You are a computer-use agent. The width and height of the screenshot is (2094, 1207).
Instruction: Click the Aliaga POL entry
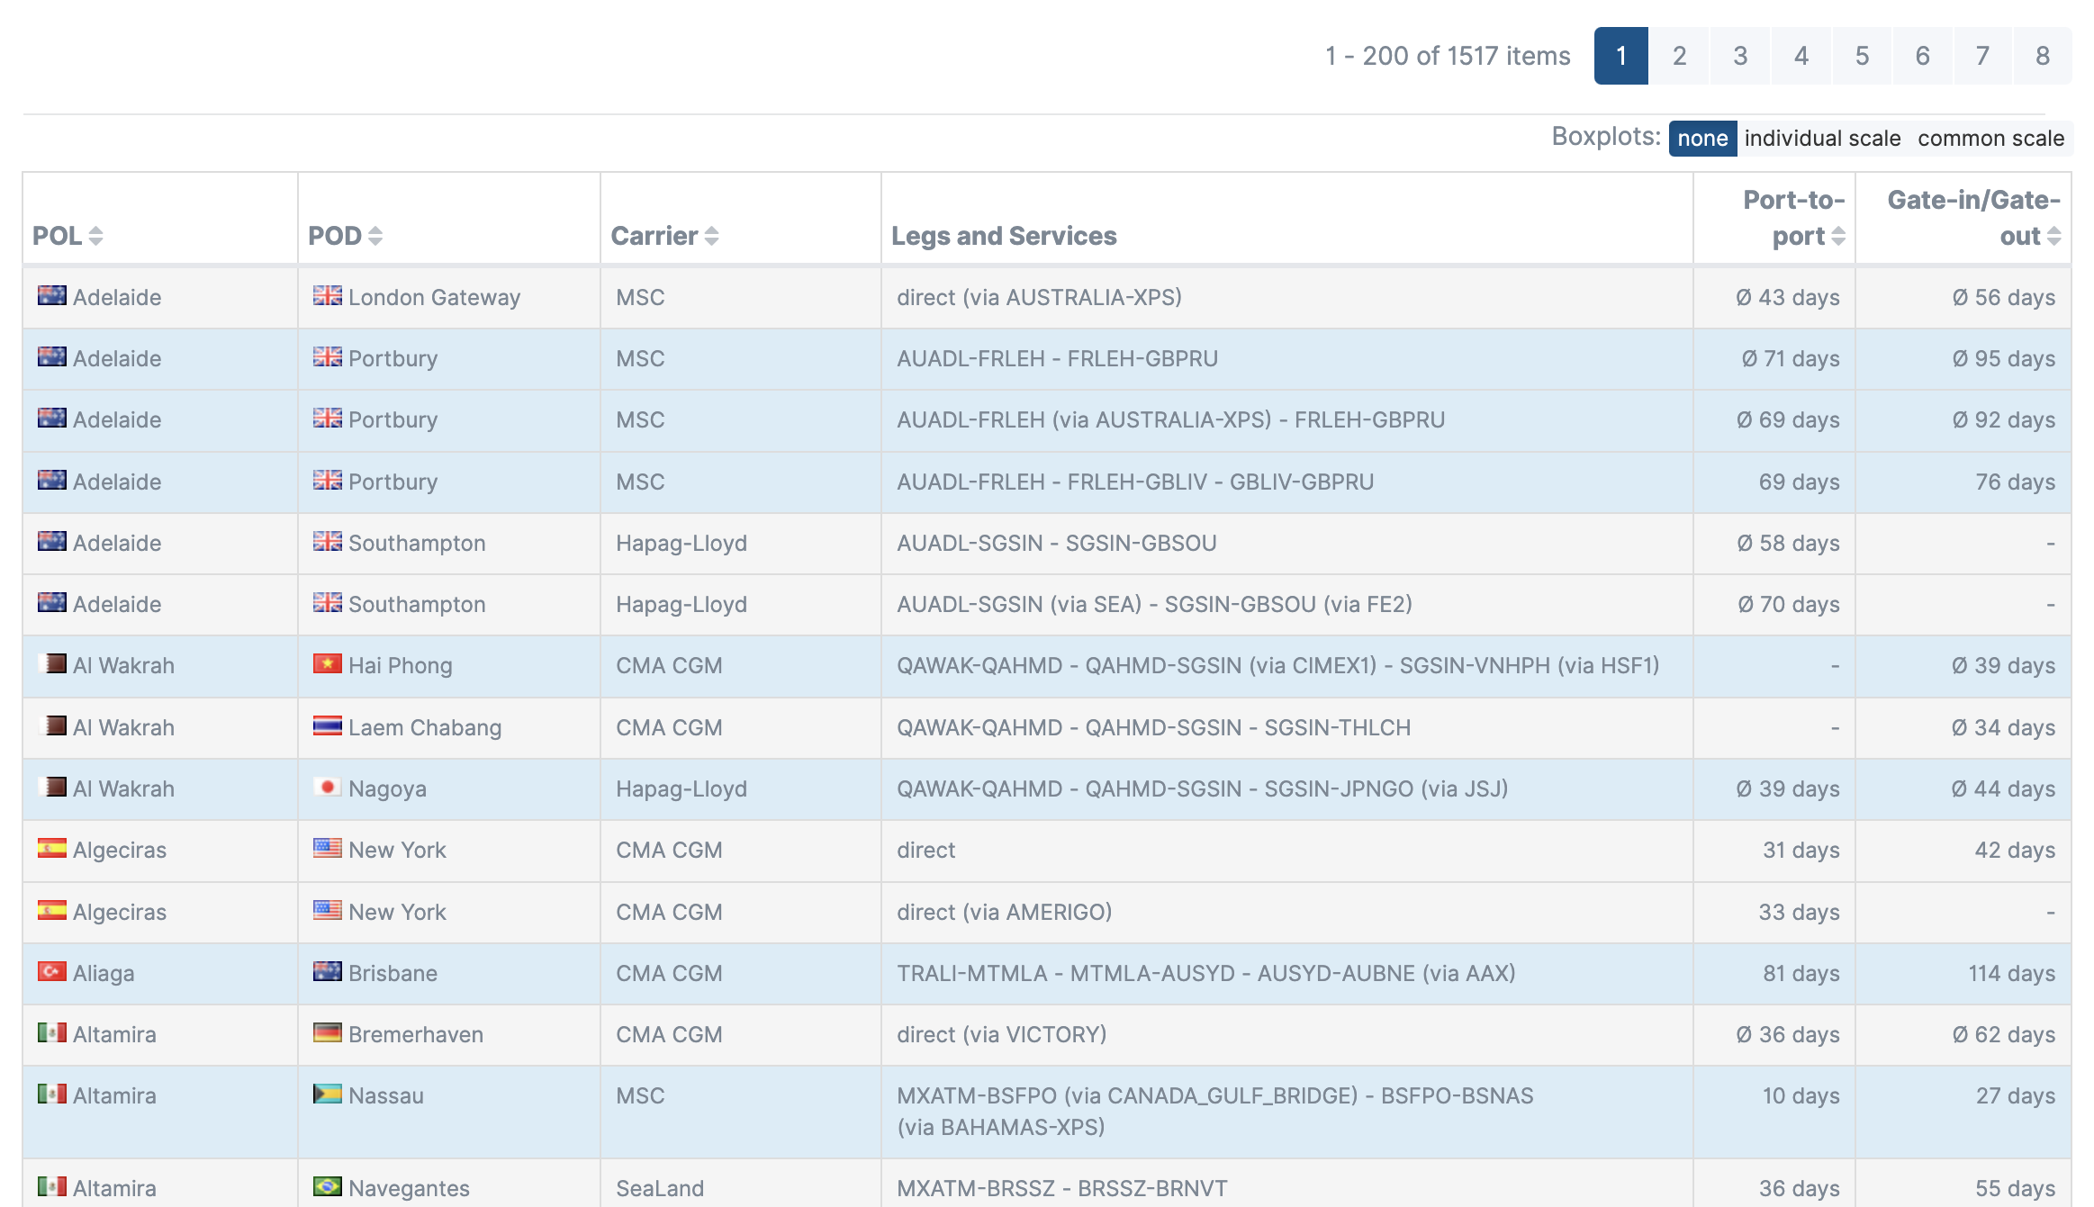coord(104,973)
